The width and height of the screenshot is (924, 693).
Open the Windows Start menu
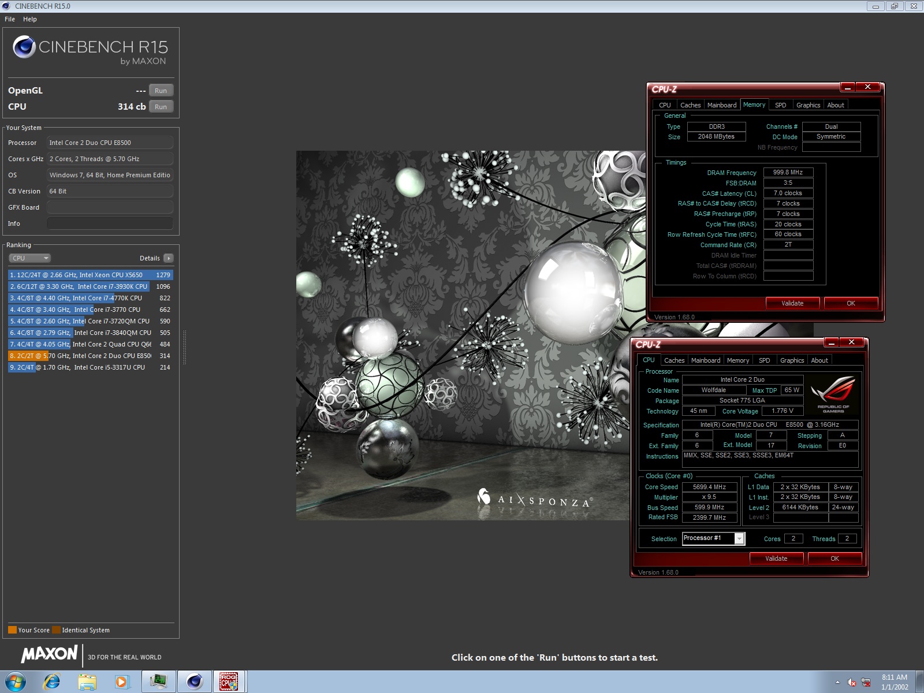point(16,682)
